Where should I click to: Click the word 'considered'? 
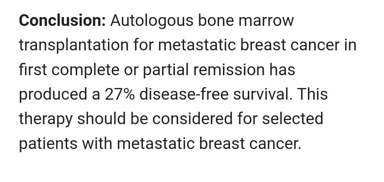(x=192, y=118)
